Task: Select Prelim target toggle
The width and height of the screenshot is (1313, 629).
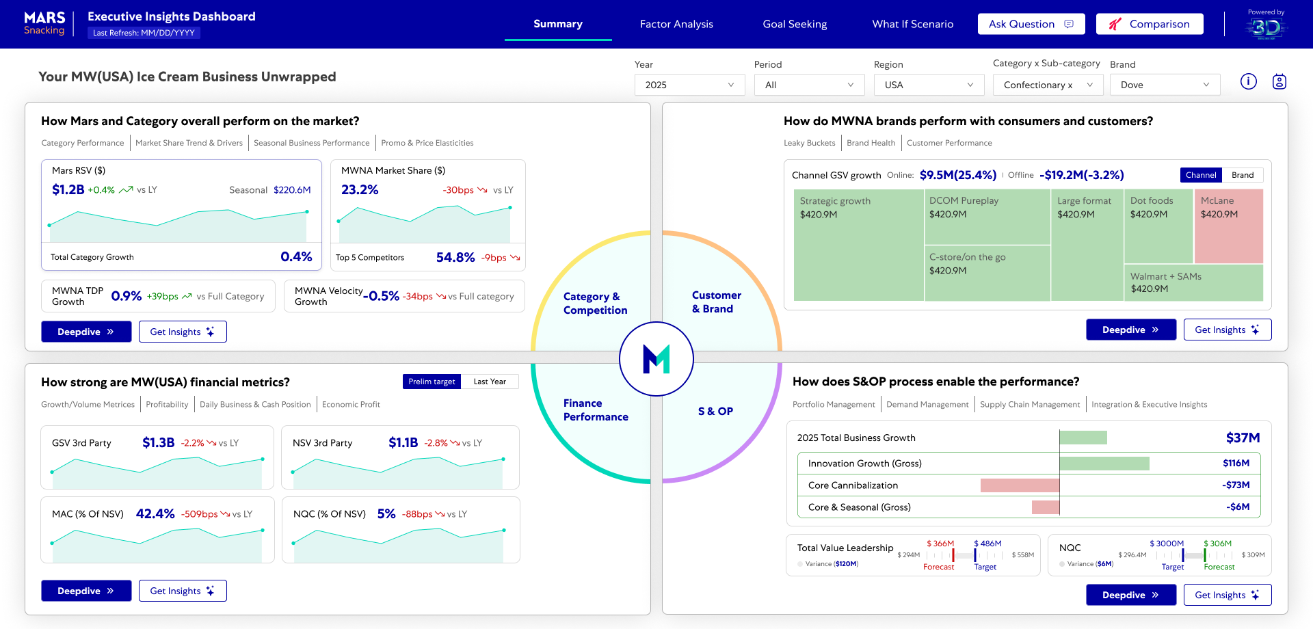Action: pos(432,382)
